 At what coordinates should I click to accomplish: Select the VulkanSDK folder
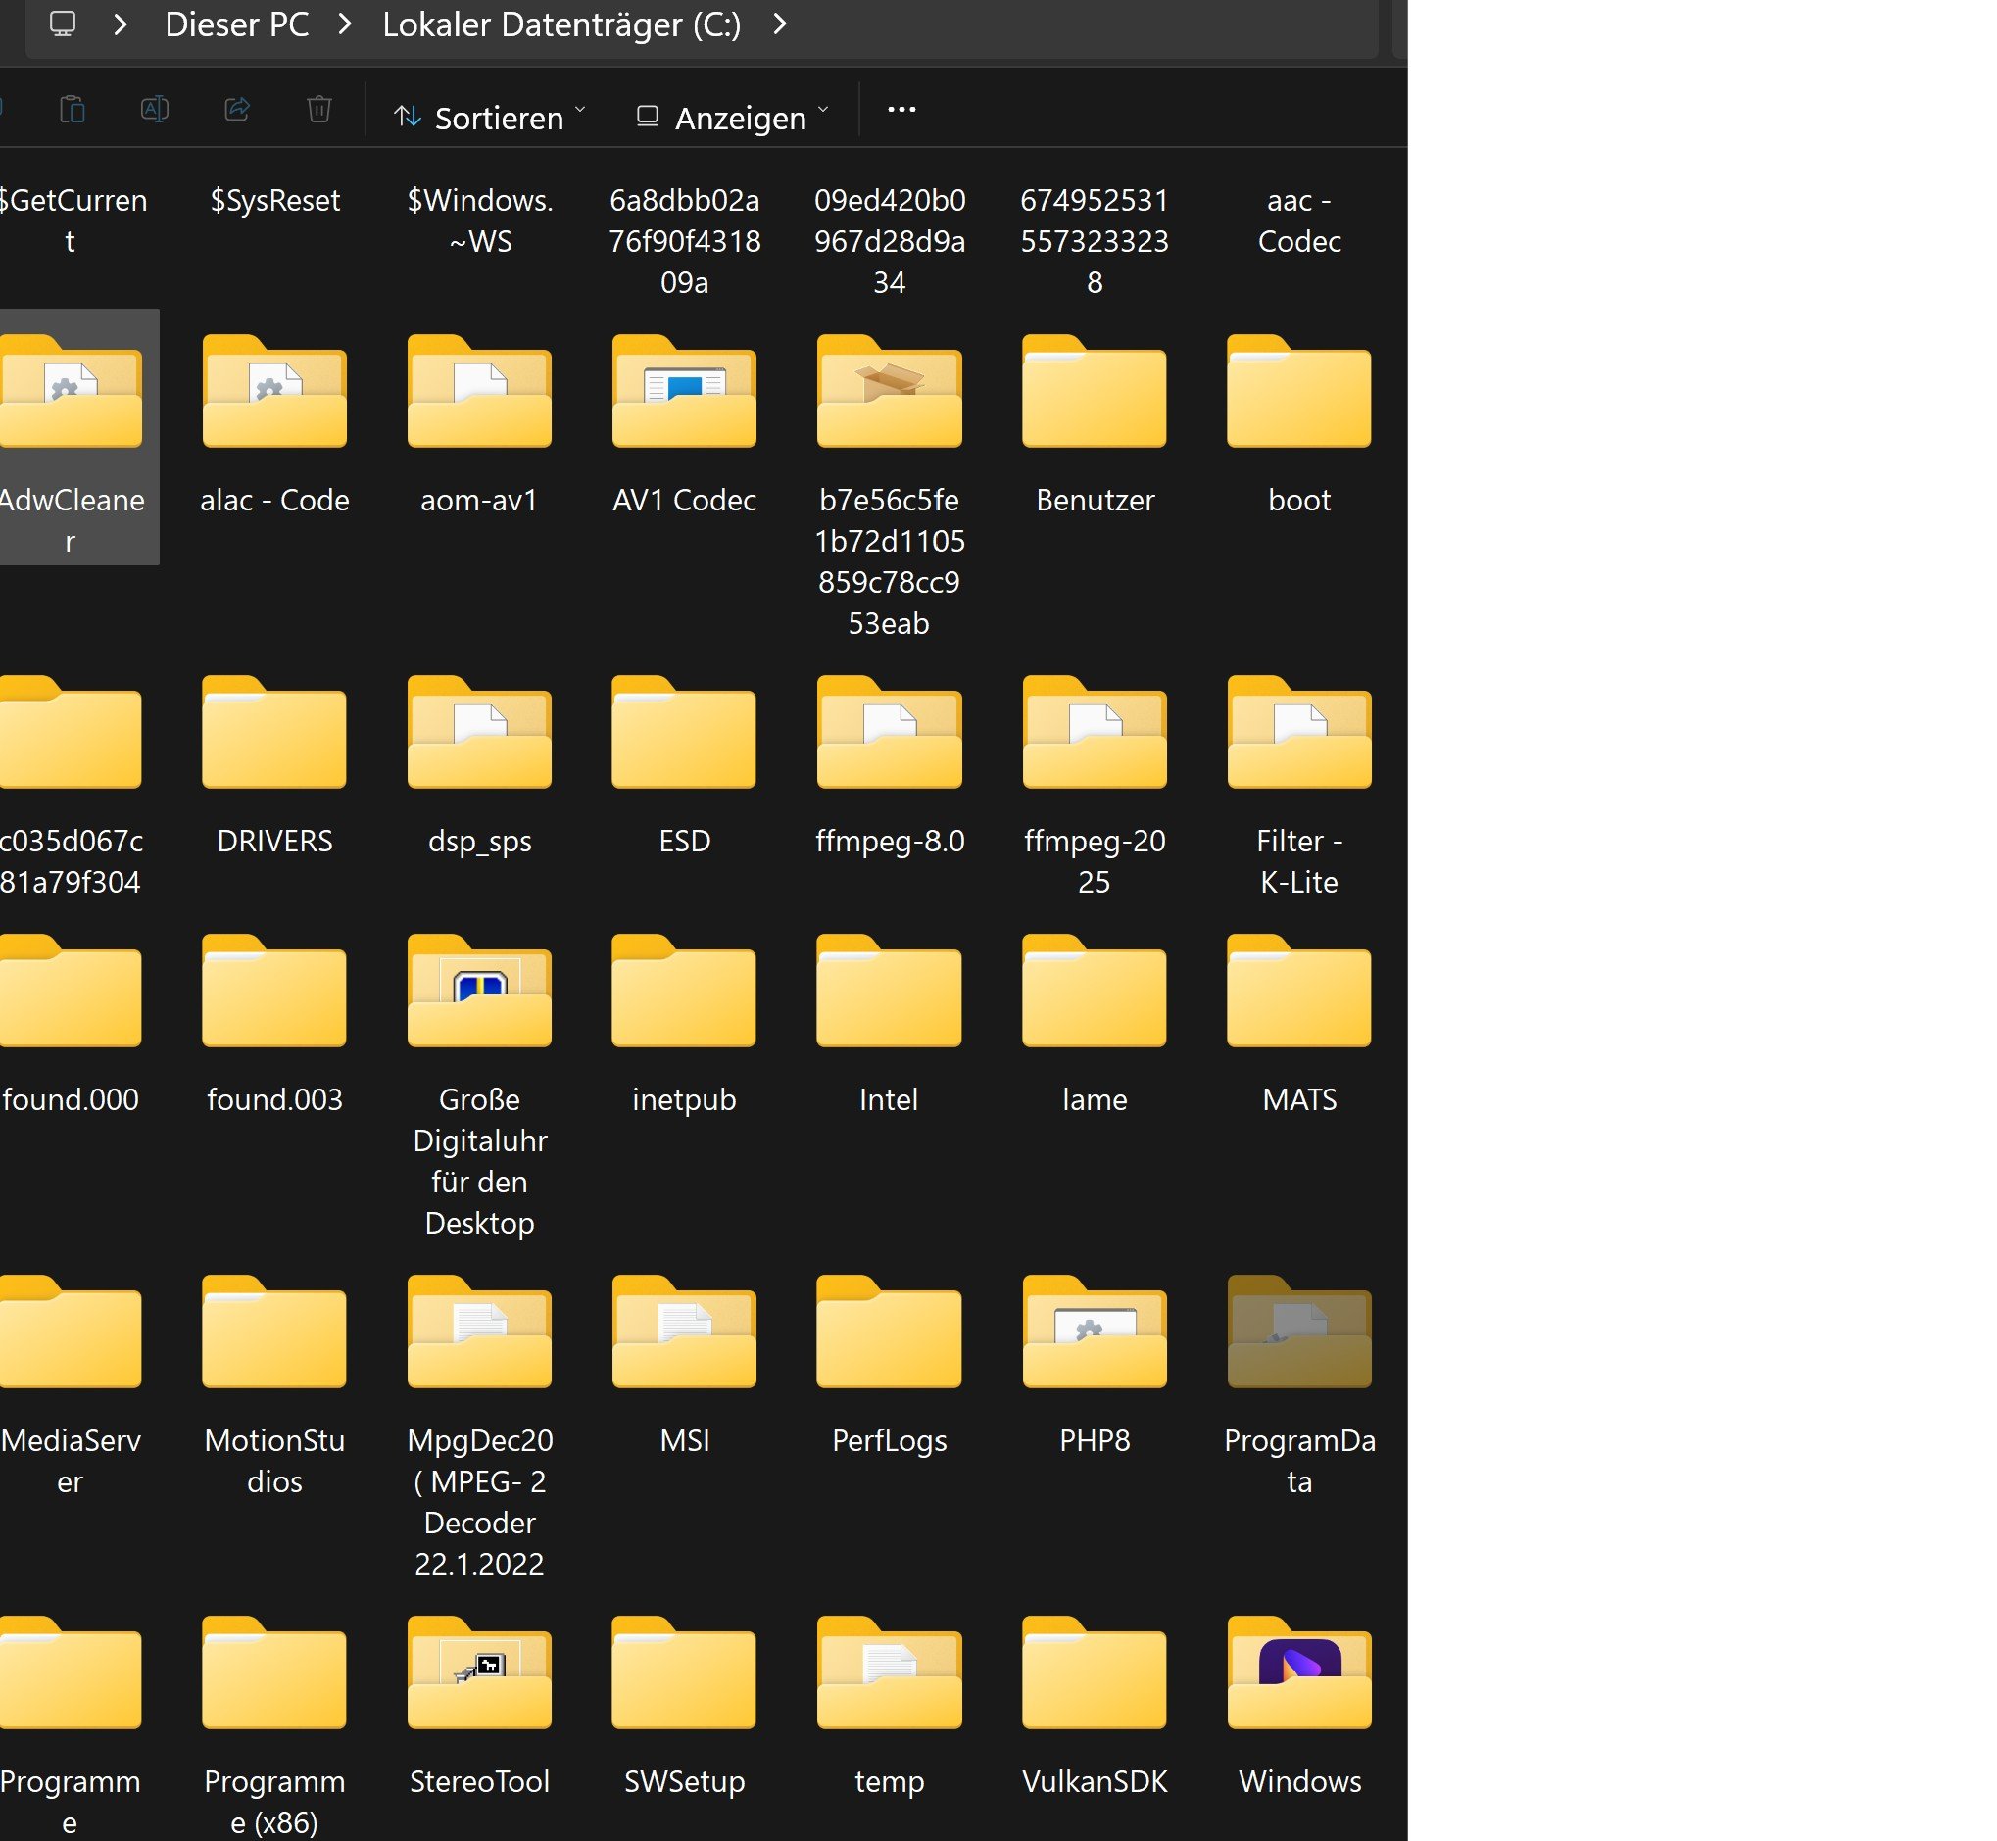click(x=1096, y=1707)
